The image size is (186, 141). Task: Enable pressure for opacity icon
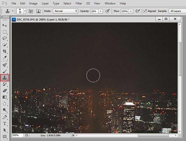pyautogui.click(x=107, y=11)
